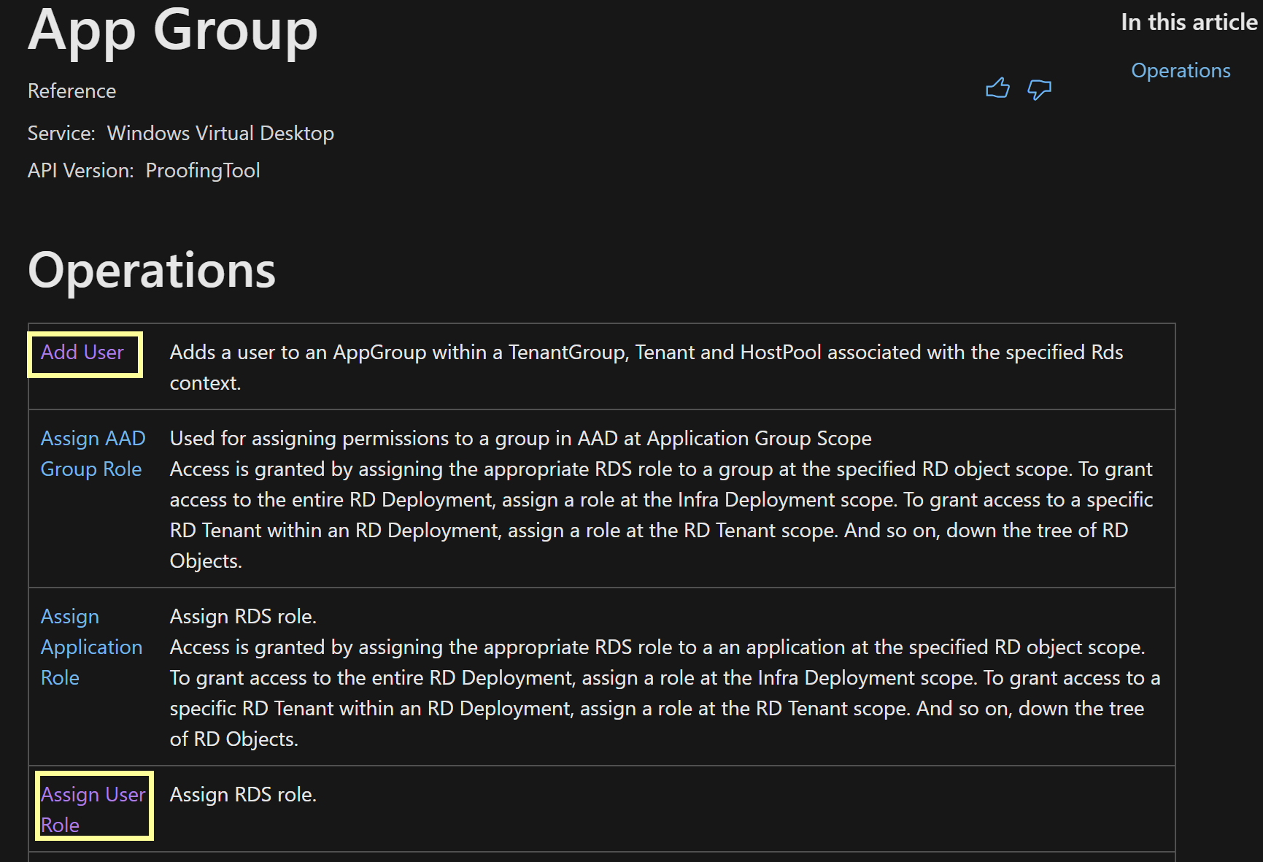
Task: Click the Windows Virtual Desktop service name
Action: coord(220,133)
